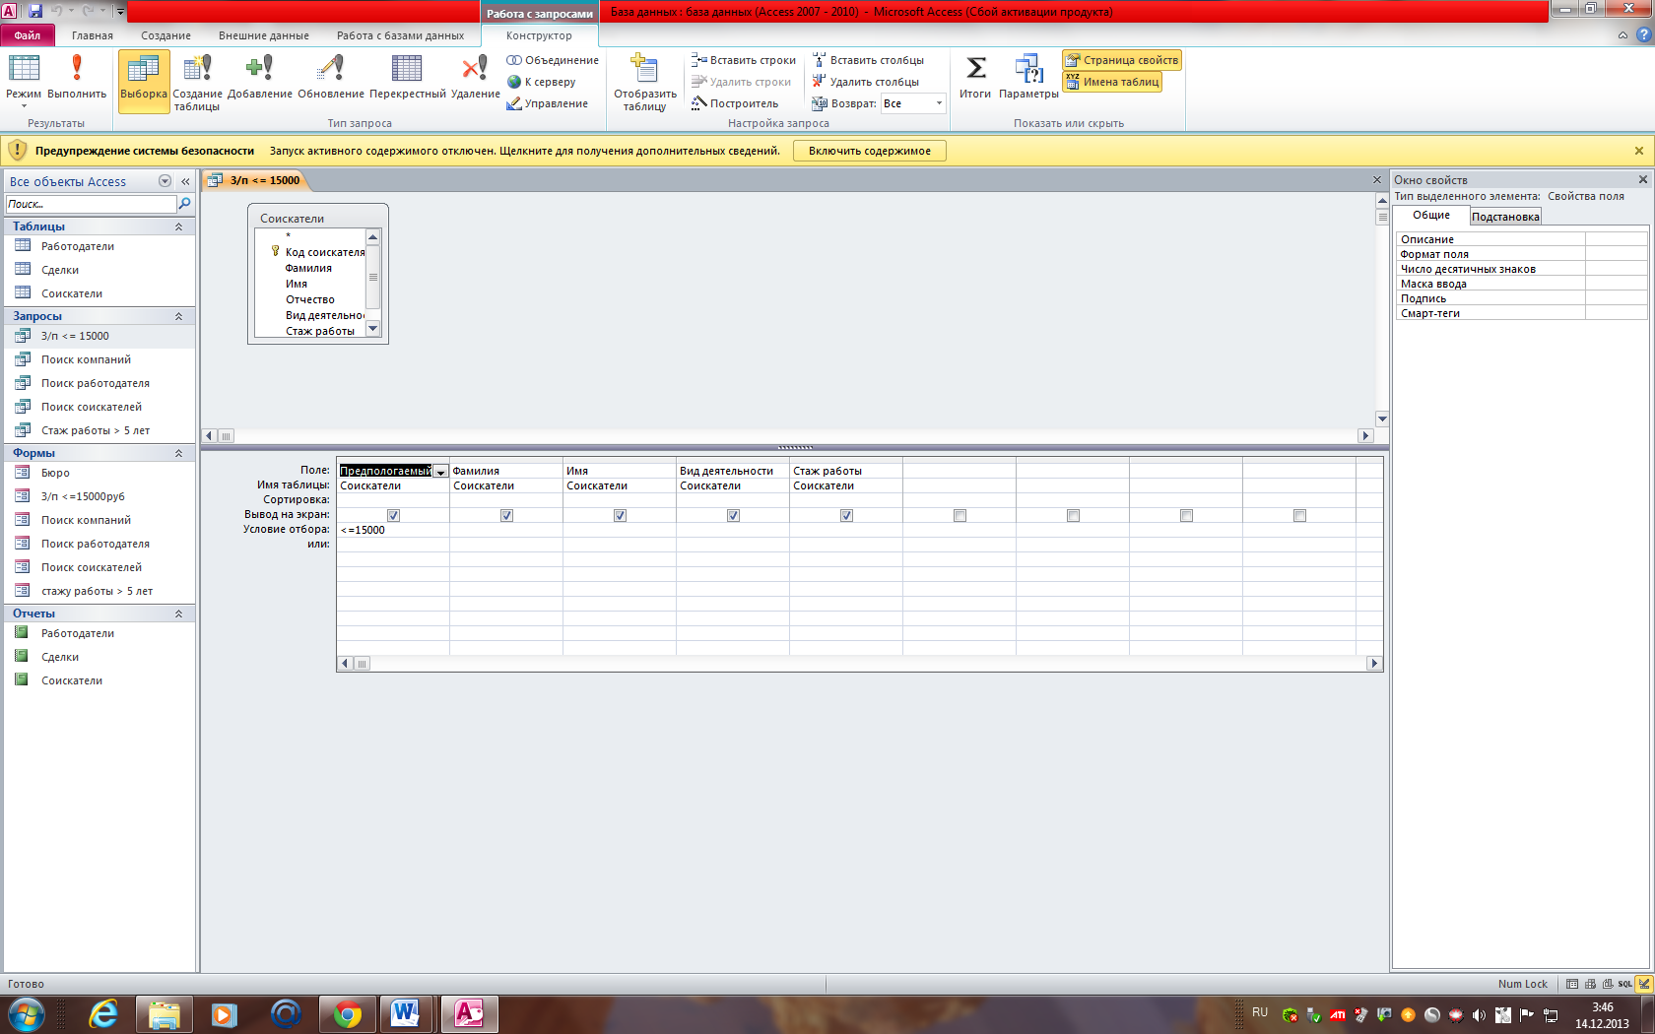Click the search magnifier in navigation pane
The image size is (1655, 1034).
184,204
